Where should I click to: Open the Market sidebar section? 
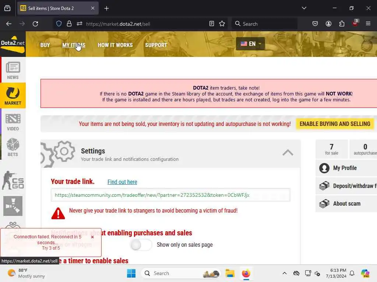[x=13, y=95]
